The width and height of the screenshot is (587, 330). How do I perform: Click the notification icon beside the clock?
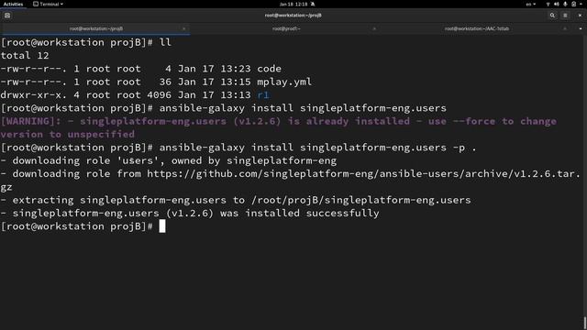[x=313, y=4]
